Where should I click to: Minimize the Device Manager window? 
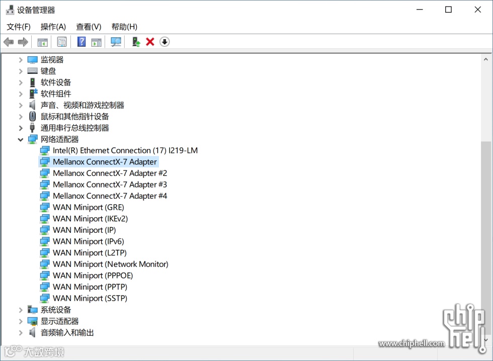(420, 10)
